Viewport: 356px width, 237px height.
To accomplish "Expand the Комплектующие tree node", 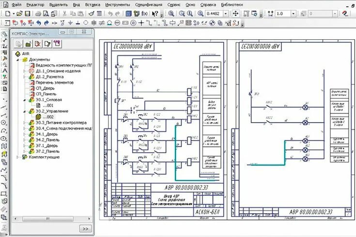I will 18,157.
